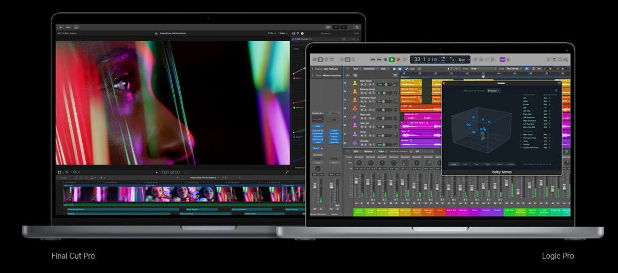This screenshot has height=273, width=618.
Task: Open the Color Curves 1 dropdown
Action: pos(304,39)
